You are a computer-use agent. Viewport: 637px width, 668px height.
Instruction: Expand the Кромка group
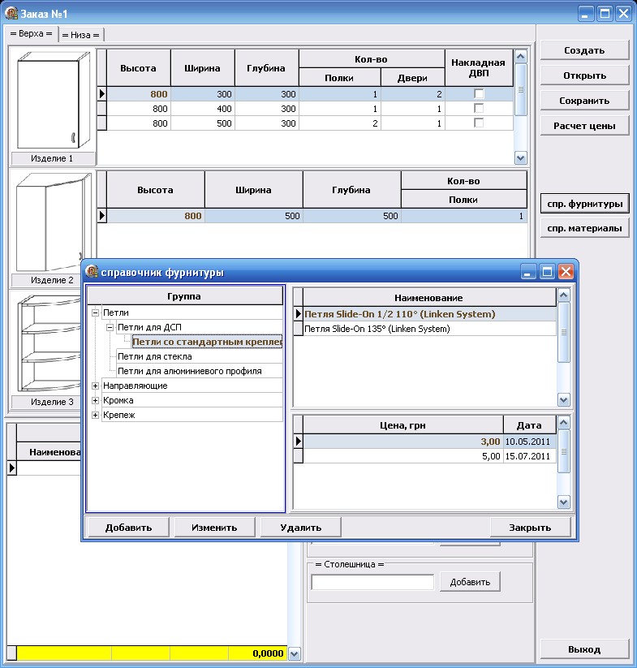tap(96, 400)
